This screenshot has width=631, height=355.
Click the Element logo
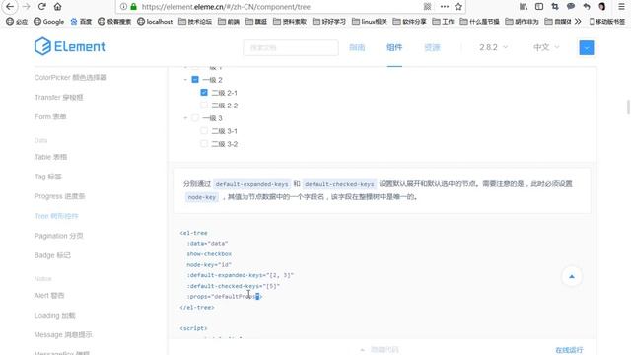[x=70, y=46]
